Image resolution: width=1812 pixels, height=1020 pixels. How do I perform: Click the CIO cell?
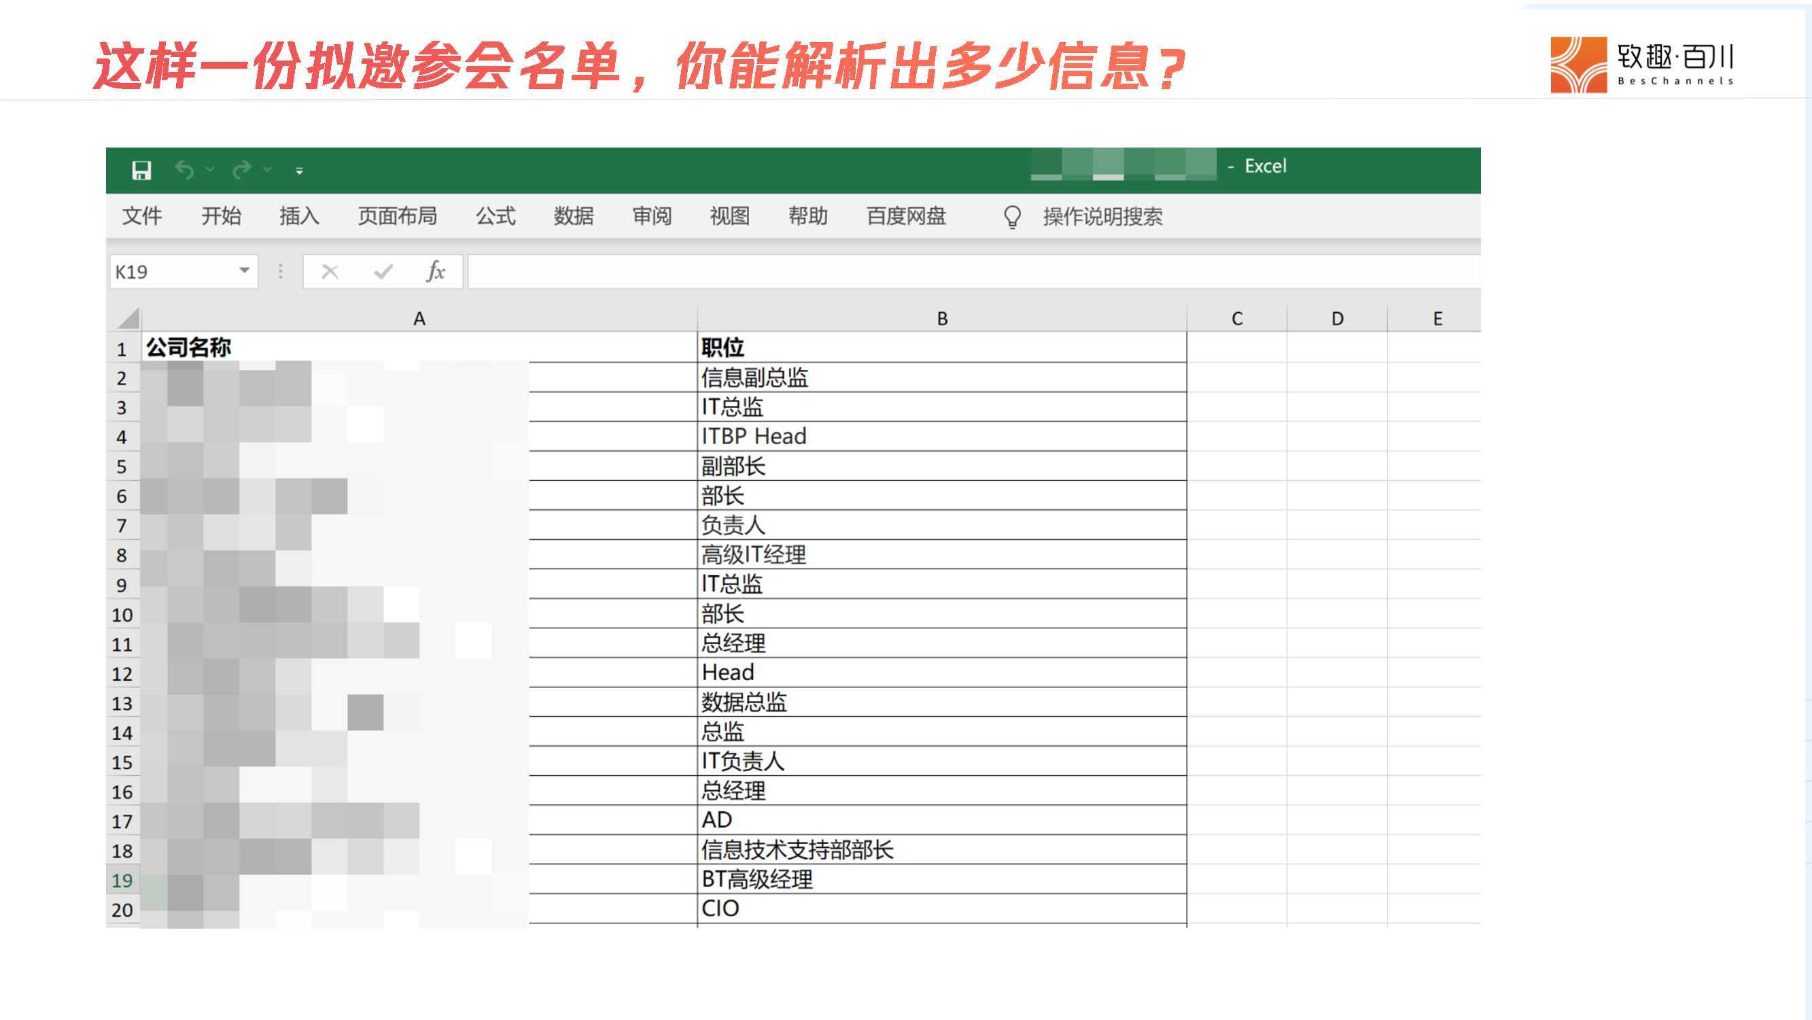click(942, 908)
